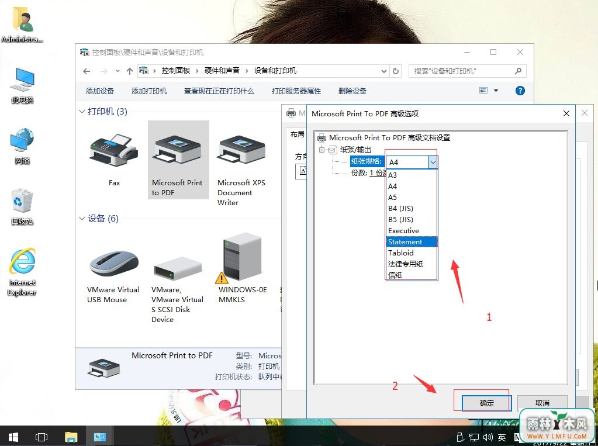Viewport: 598px width, 446px height.
Task: Refresh the Devices and Printers view
Action: tap(396, 71)
